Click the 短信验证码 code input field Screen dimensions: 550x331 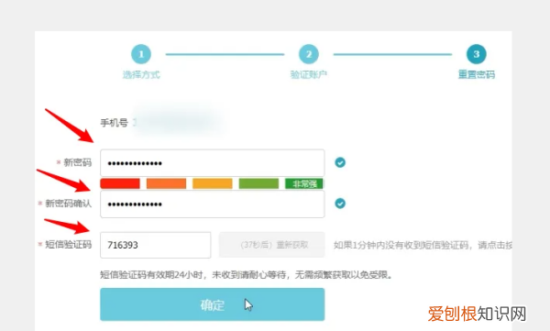(x=156, y=245)
